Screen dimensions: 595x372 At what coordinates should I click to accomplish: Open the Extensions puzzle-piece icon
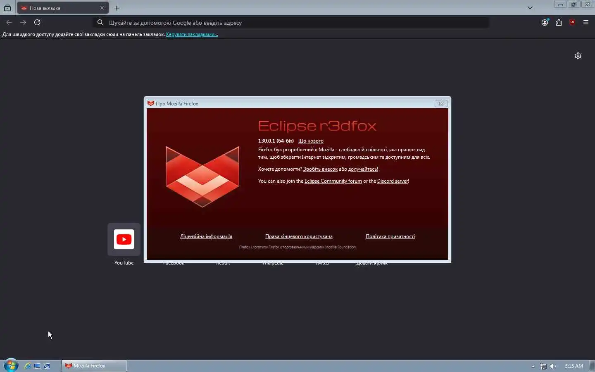pyautogui.click(x=559, y=22)
